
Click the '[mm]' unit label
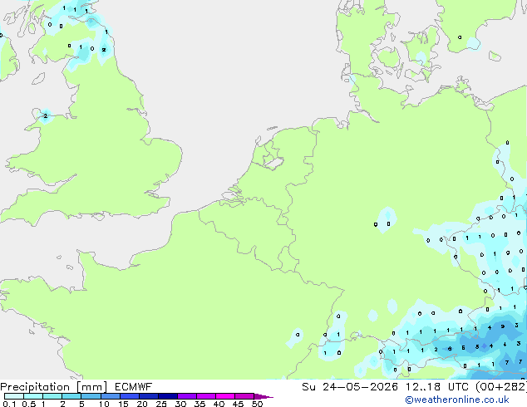click(x=92, y=387)
